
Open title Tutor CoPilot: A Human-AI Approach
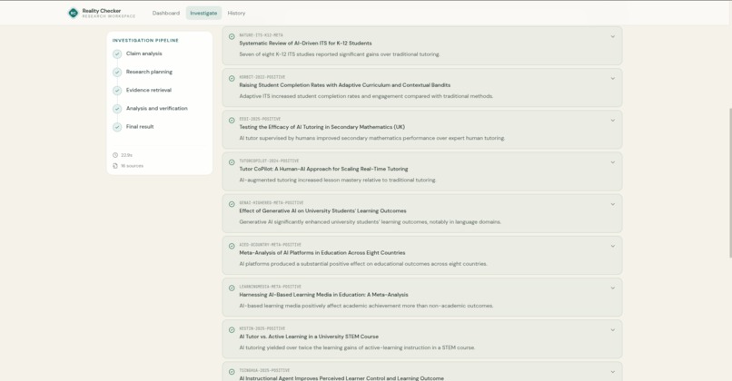pos(323,169)
